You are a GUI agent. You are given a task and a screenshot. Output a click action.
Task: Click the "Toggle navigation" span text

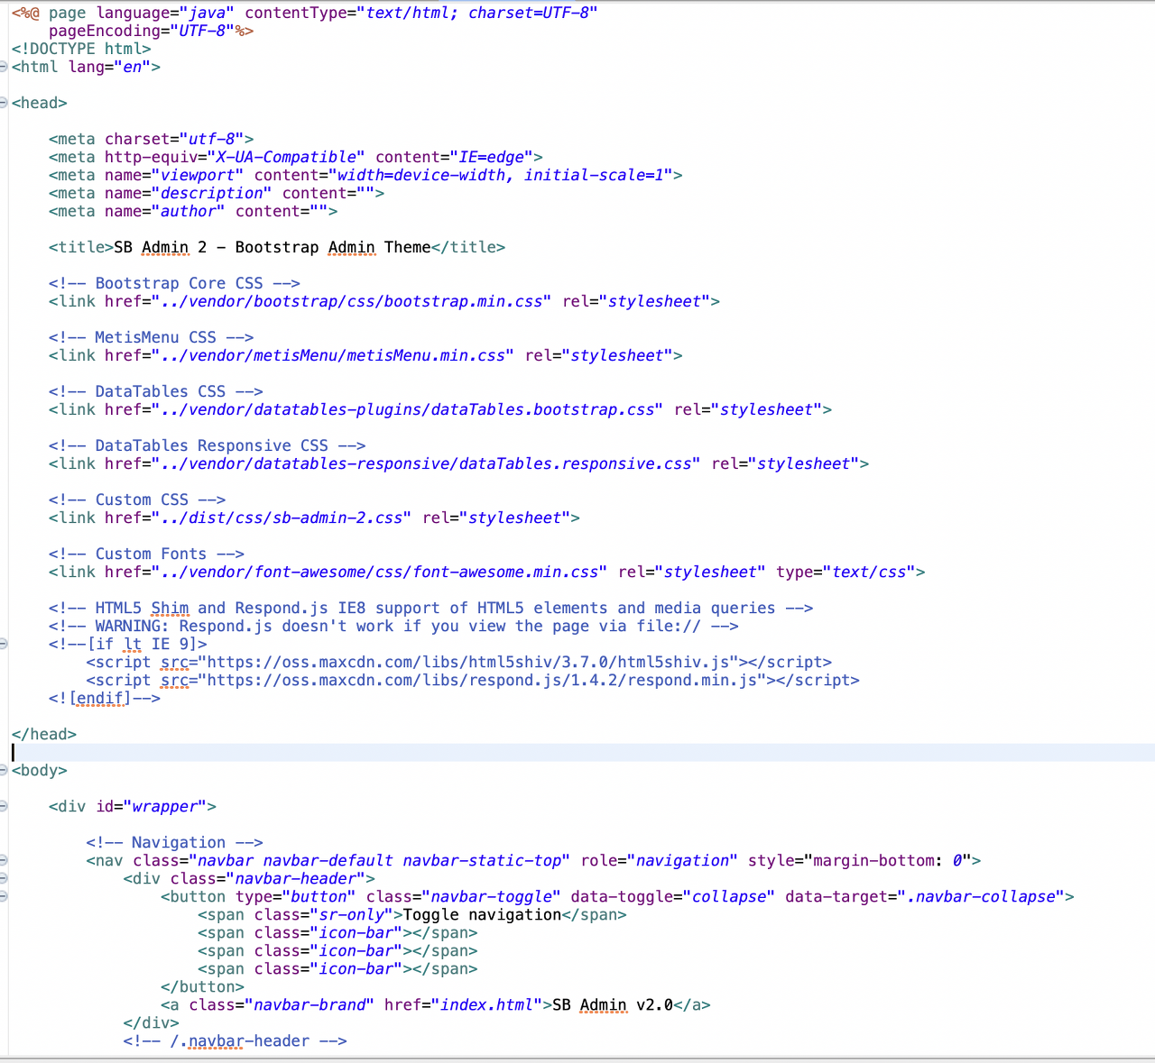482,914
